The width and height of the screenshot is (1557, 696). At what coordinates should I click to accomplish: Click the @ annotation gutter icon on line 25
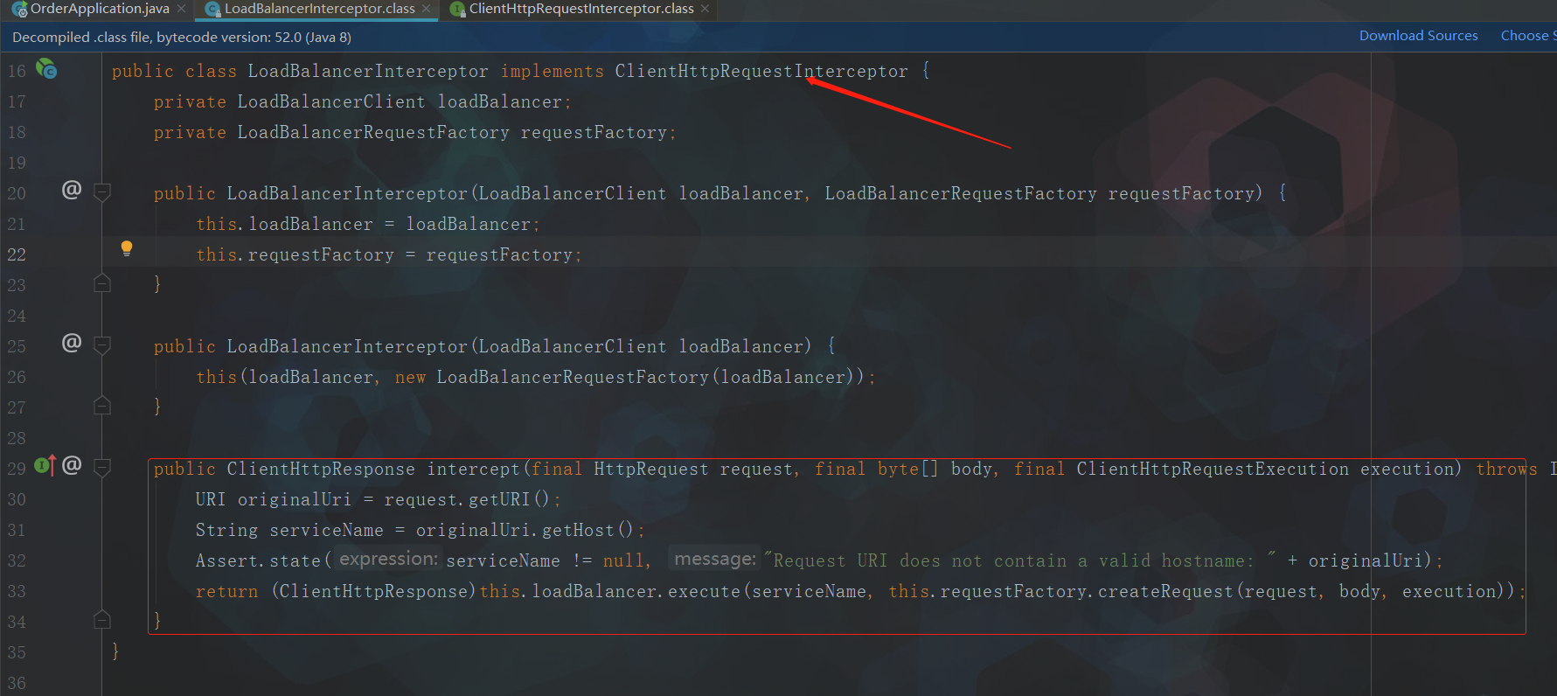(x=72, y=343)
